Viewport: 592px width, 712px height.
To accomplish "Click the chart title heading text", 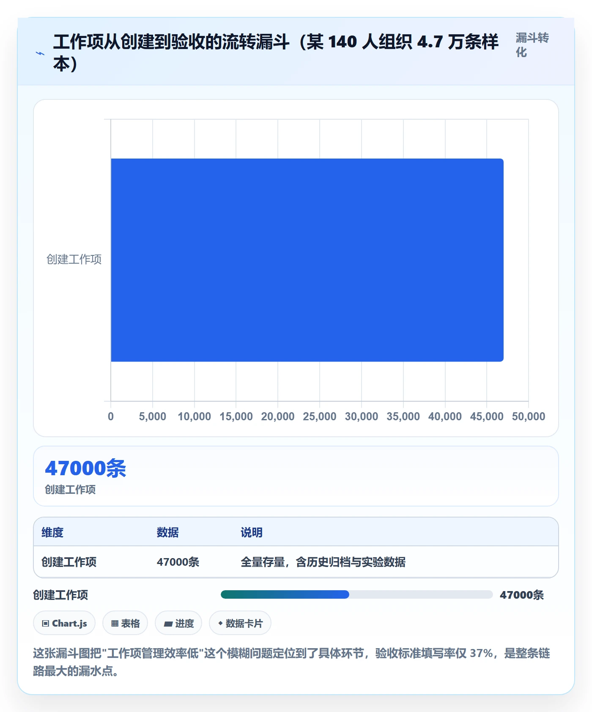I will point(276,52).
